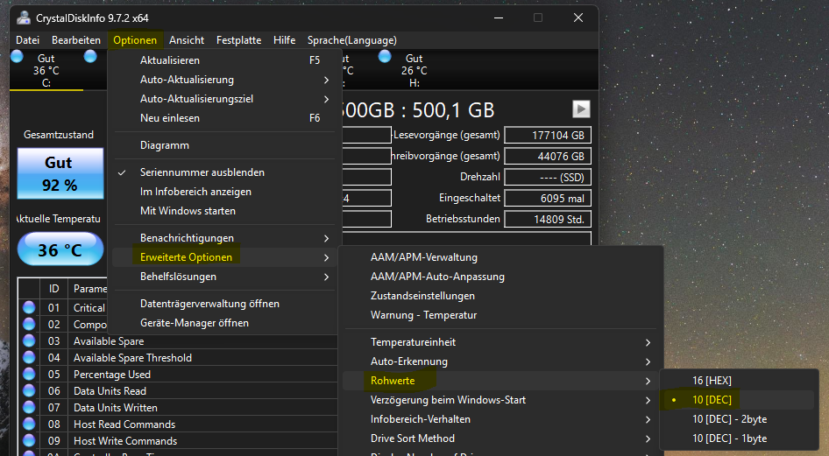Image resolution: width=829 pixels, height=456 pixels.
Task: Expand Auto-Aktualisierung submenu
Action: (x=224, y=80)
